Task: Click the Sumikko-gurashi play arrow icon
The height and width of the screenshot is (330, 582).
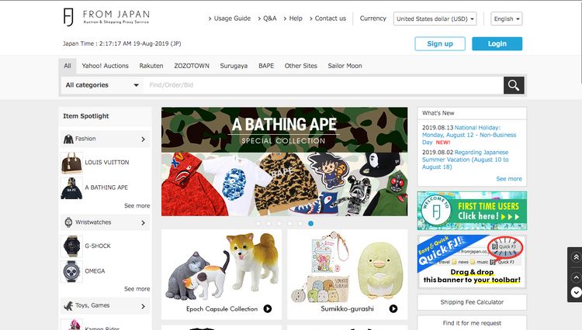Action: coord(393,308)
